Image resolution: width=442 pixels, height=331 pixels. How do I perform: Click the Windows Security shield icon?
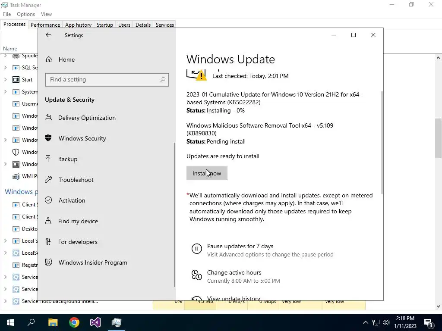(48, 138)
